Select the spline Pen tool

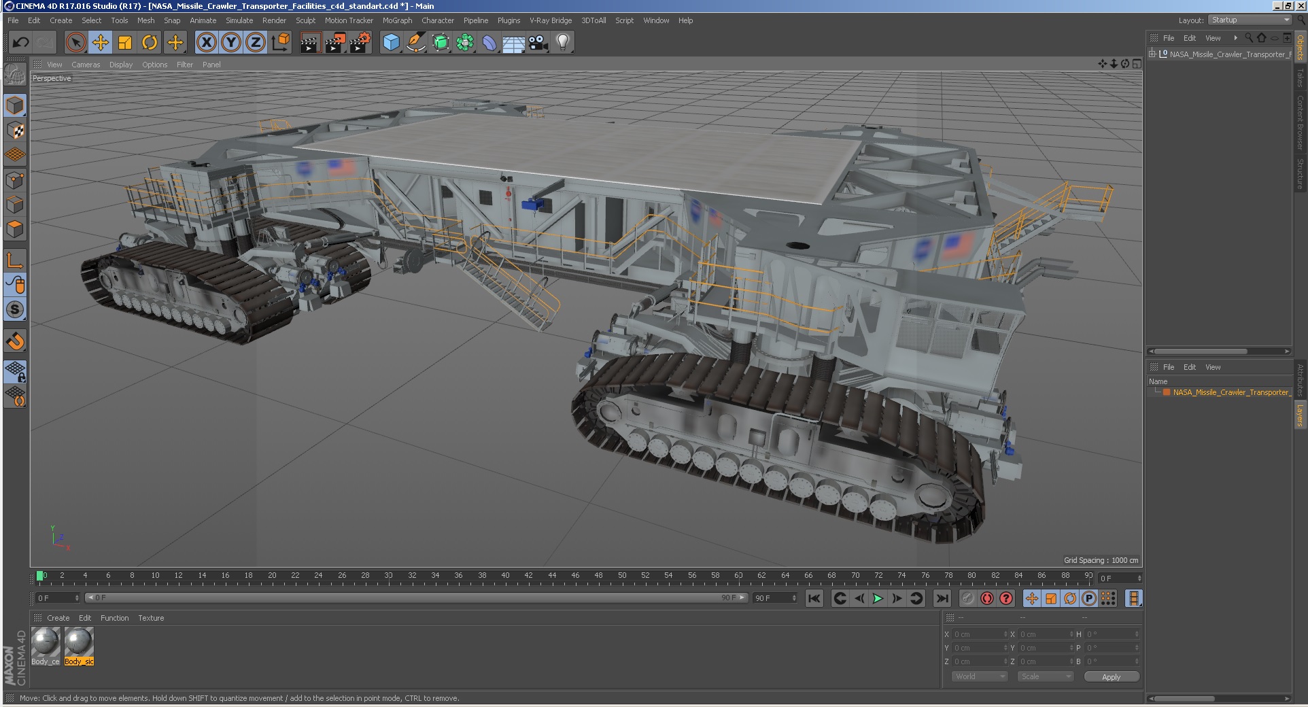415,43
